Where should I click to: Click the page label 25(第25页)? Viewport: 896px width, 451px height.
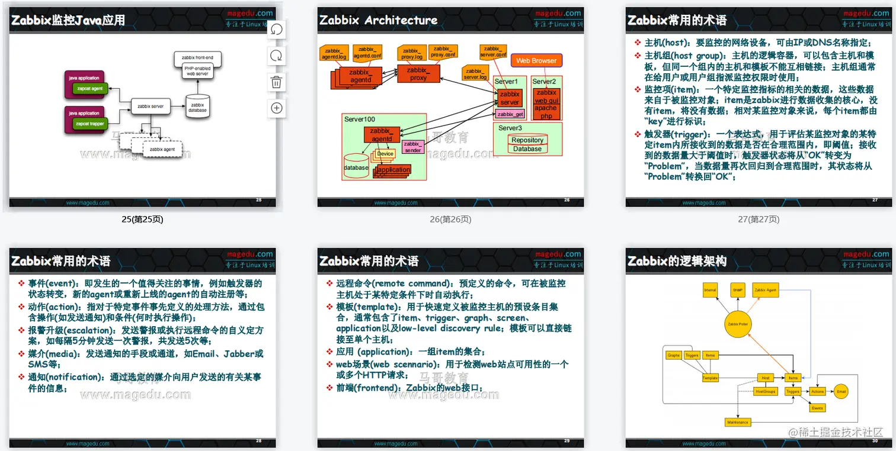(142, 220)
